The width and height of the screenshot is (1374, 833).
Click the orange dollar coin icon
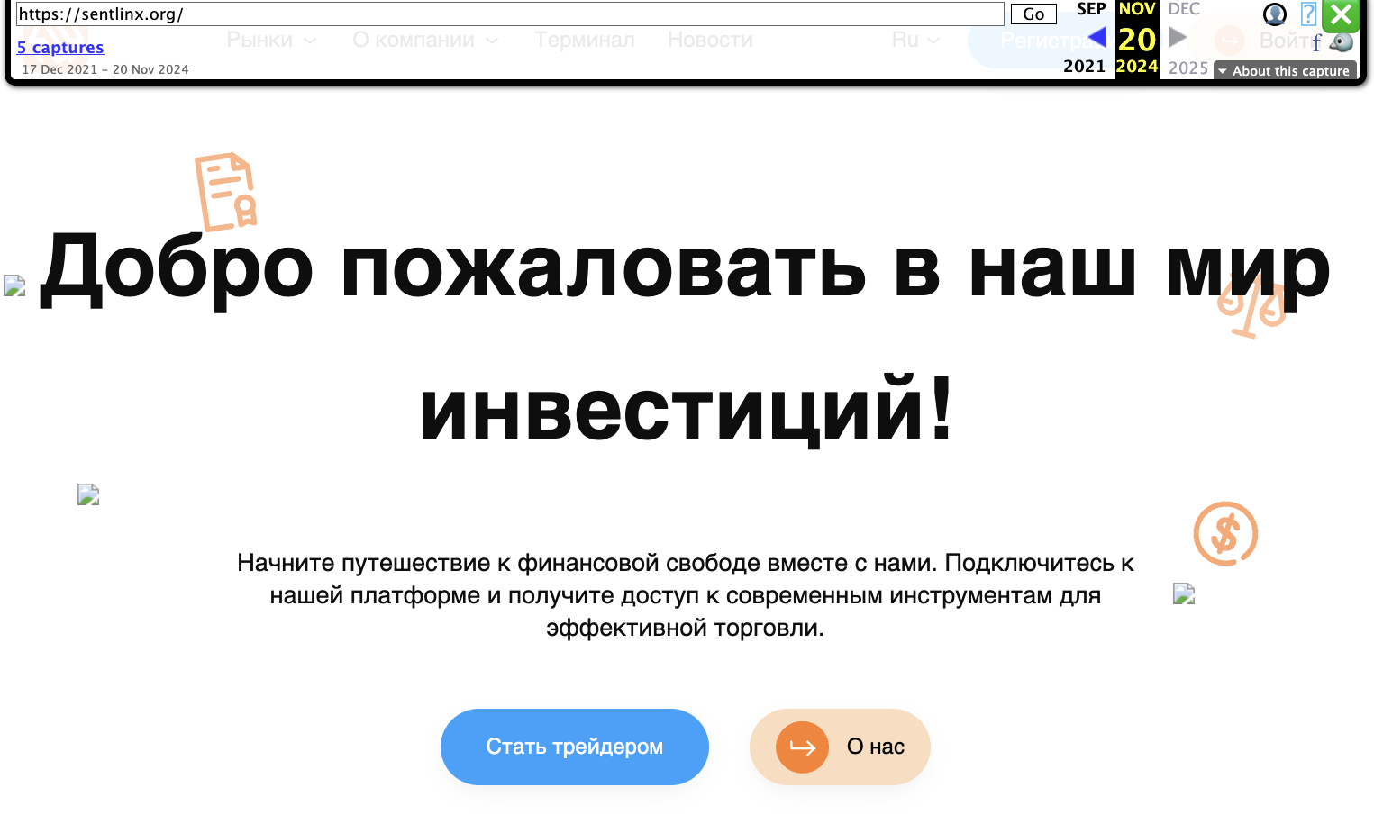1225,533
